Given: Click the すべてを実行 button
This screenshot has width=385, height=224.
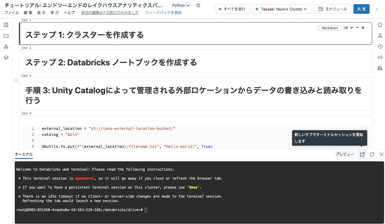Looking at the screenshot, I should coord(232,9).
